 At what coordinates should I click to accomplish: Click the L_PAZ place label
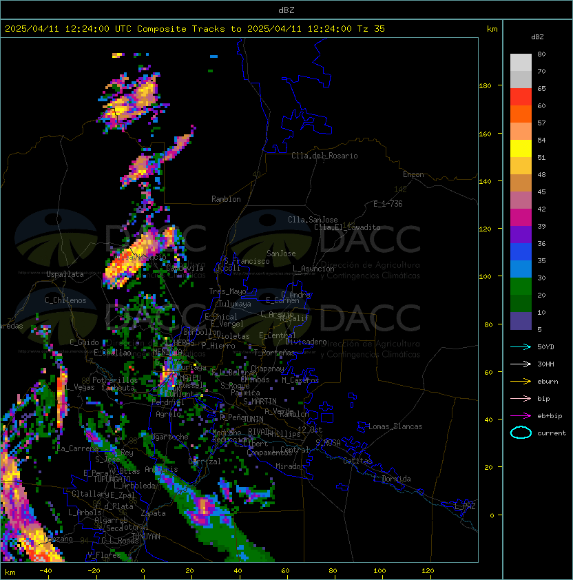465,506
